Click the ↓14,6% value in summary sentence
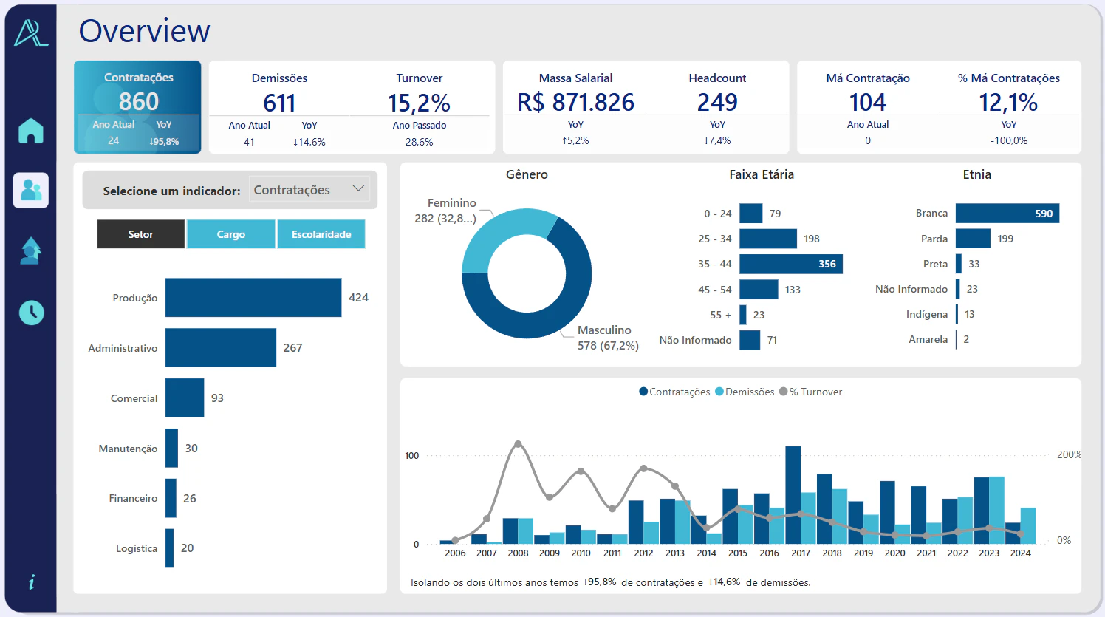This screenshot has height=617, width=1105. coord(724,582)
